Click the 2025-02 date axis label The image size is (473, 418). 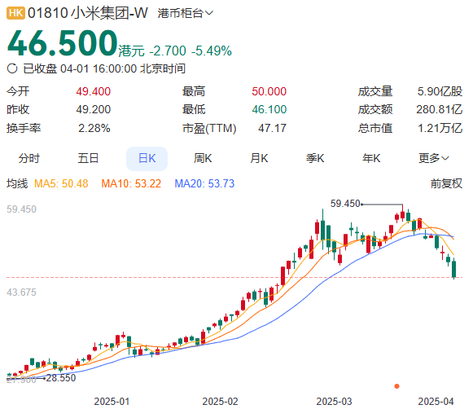pos(220,402)
